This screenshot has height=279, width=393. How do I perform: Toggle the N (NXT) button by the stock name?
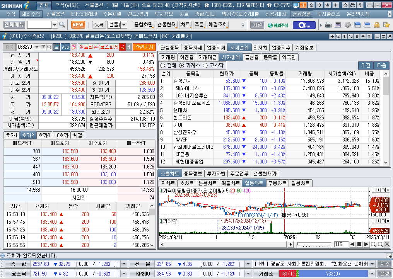[128, 47]
